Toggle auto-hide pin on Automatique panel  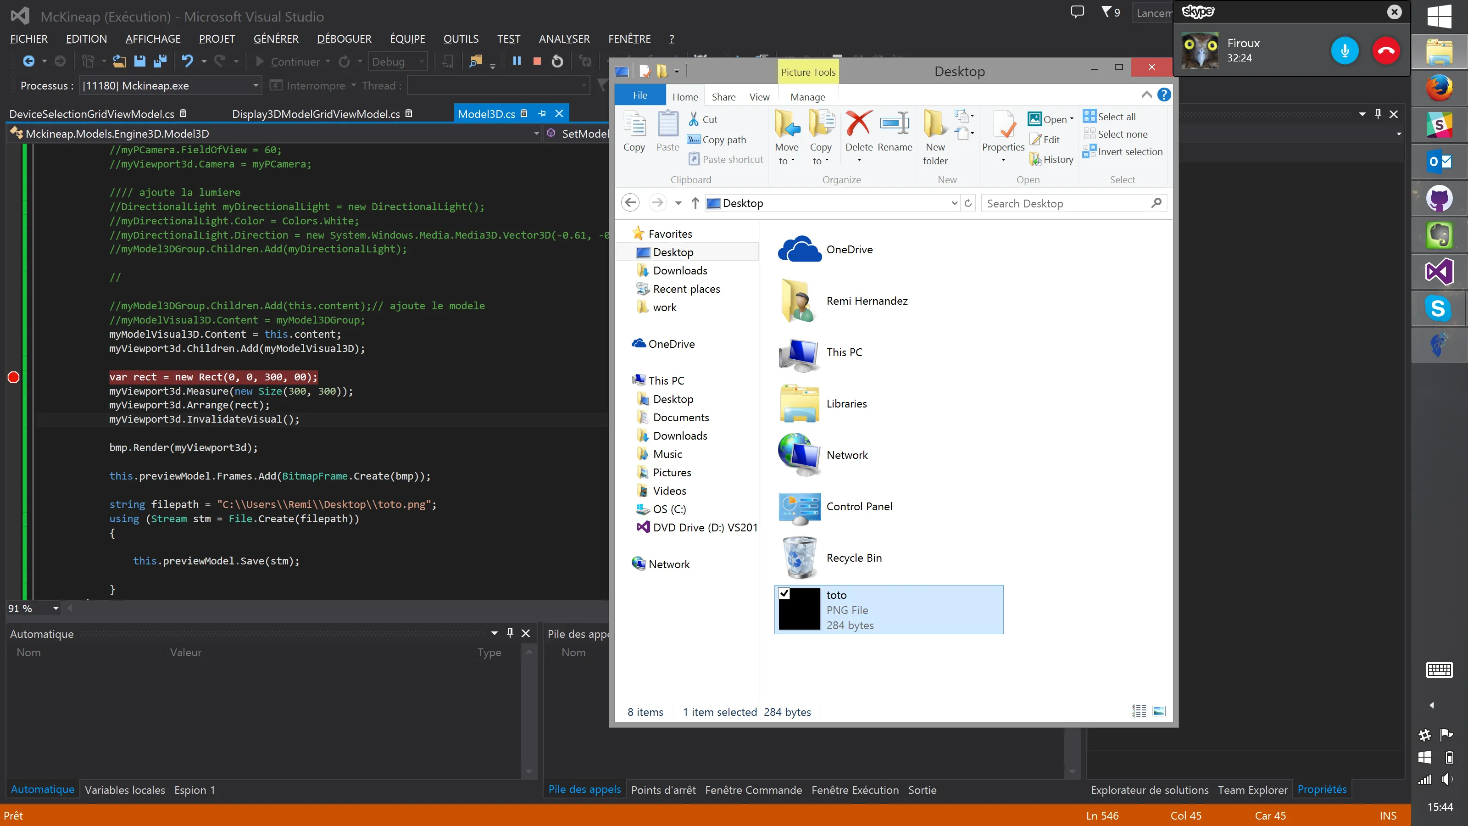click(x=510, y=633)
